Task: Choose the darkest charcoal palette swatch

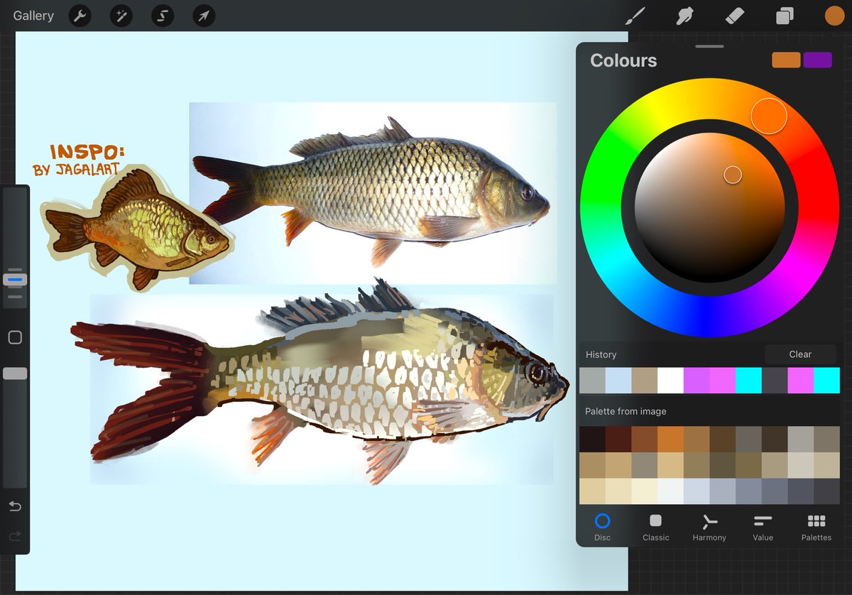Action: pos(826,491)
